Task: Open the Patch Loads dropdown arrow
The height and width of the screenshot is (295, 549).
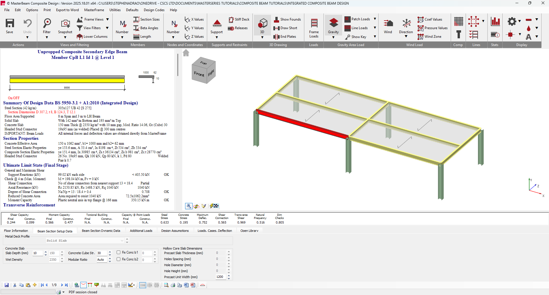Action: point(375,19)
